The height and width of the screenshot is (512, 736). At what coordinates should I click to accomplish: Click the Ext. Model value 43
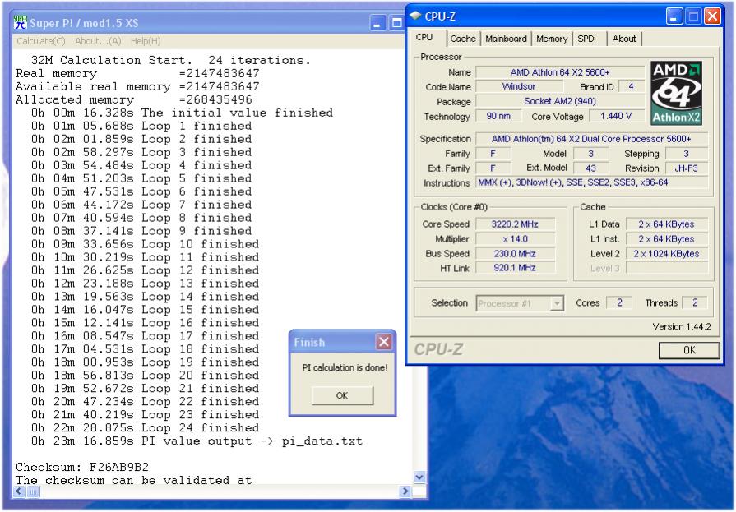pos(590,168)
